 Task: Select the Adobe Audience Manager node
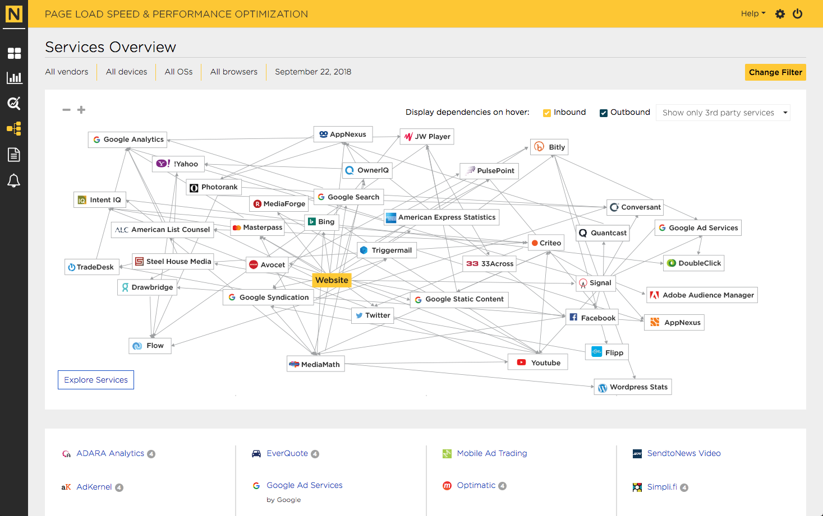point(702,295)
